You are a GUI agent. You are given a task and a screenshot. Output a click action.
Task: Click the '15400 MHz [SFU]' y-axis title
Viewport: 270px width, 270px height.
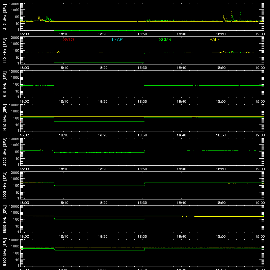point(5,253)
